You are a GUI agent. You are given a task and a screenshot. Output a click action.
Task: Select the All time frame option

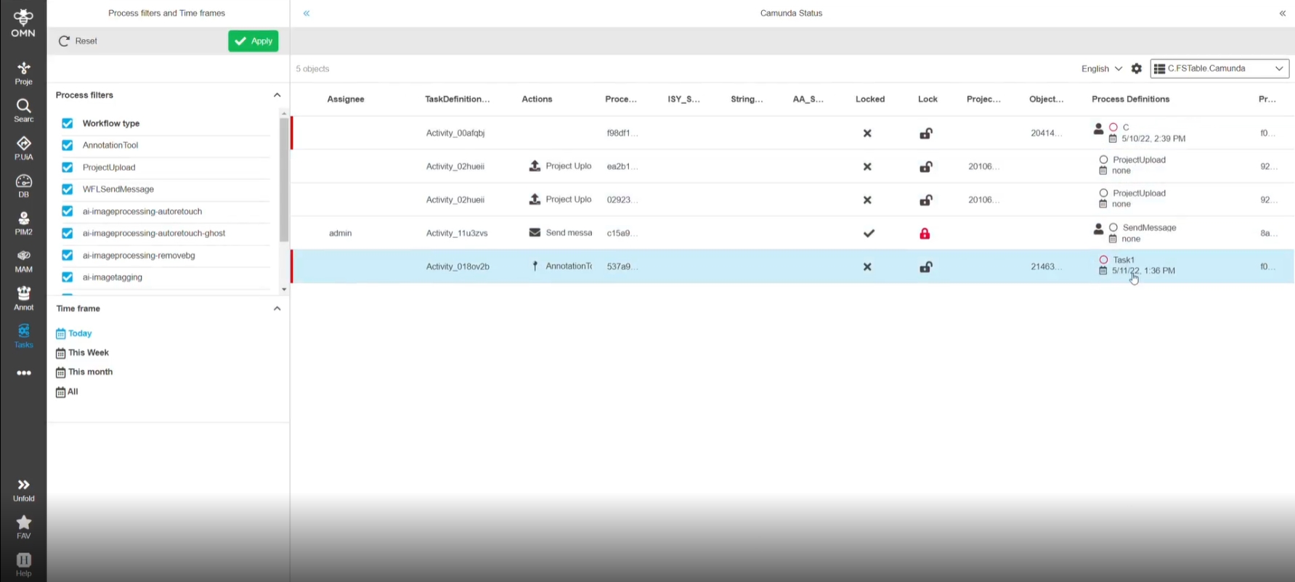coord(72,392)
